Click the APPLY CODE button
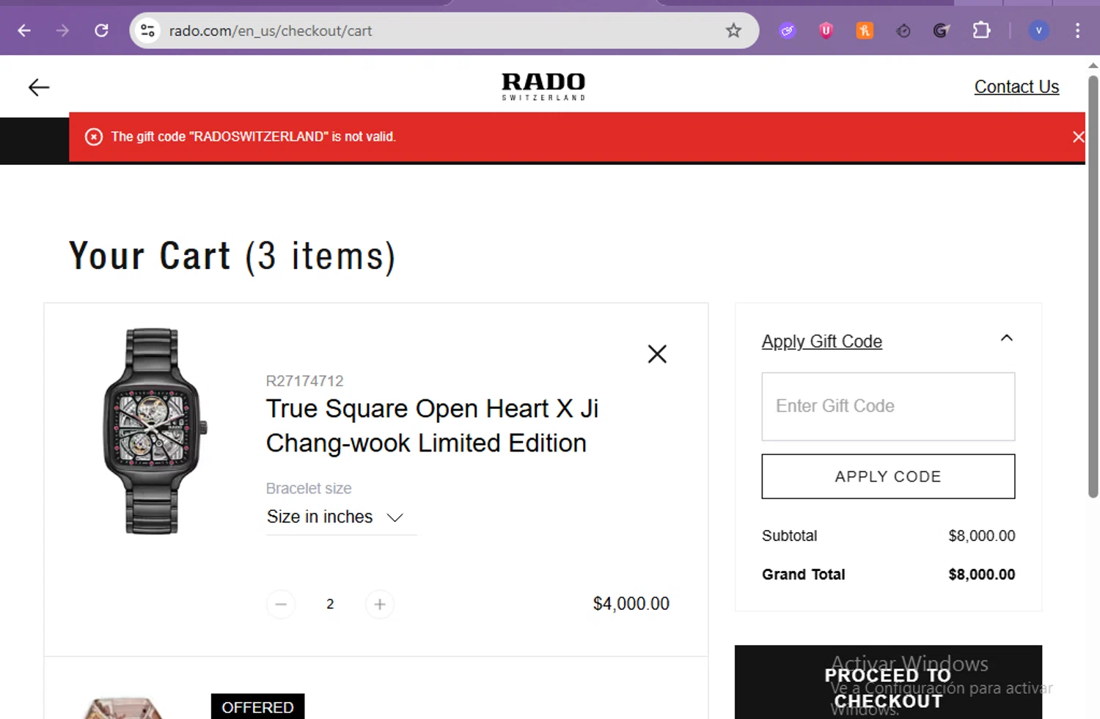Image resolution: width=1100 pixels, height=719 pixels. pos(888,476)
